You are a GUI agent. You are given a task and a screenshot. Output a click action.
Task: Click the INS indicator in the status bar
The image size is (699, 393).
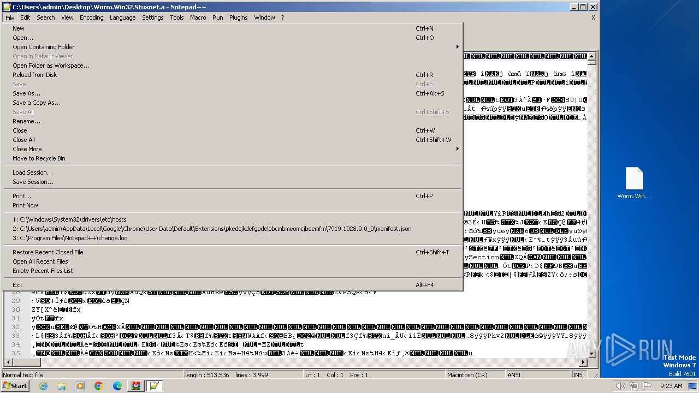[x=578, y=375]
